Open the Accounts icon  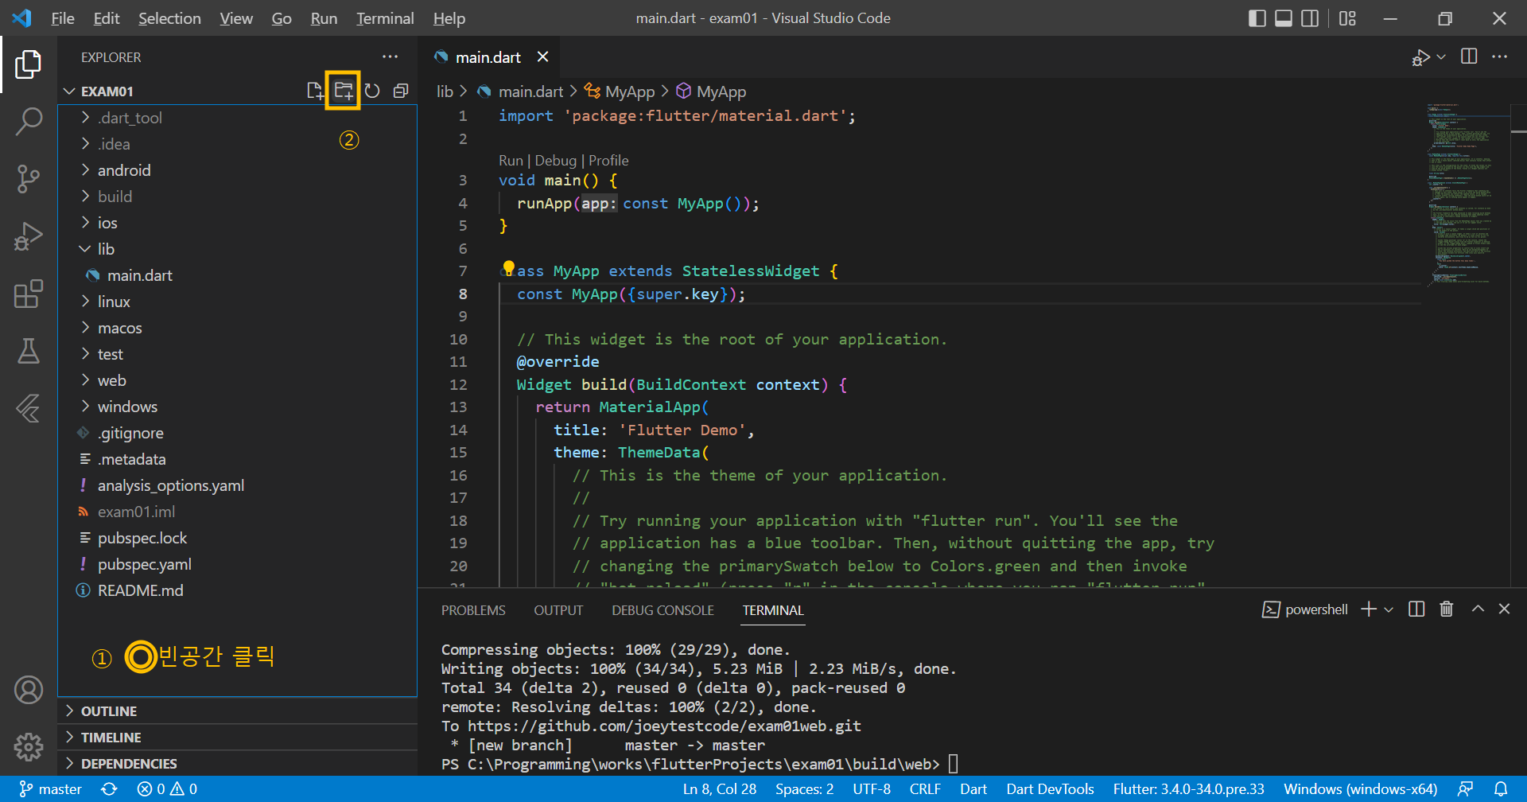[29, 690]
